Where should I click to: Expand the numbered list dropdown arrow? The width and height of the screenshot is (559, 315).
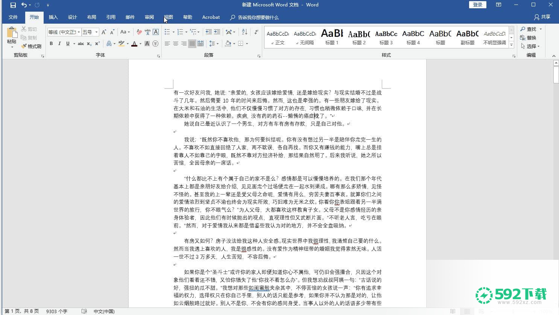(x=186, y=32)
